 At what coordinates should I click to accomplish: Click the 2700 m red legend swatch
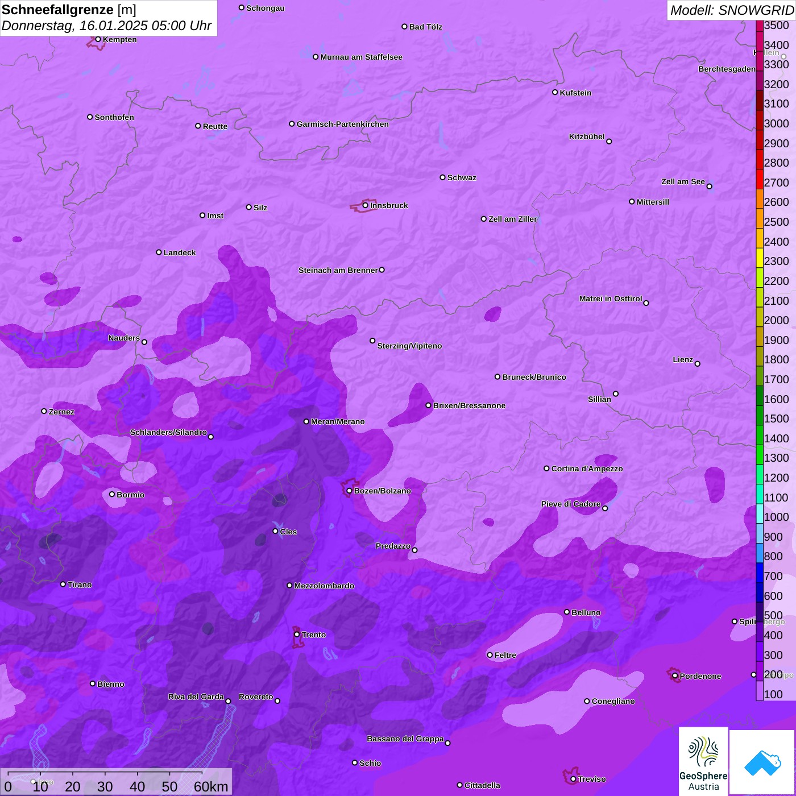[760, 179]
